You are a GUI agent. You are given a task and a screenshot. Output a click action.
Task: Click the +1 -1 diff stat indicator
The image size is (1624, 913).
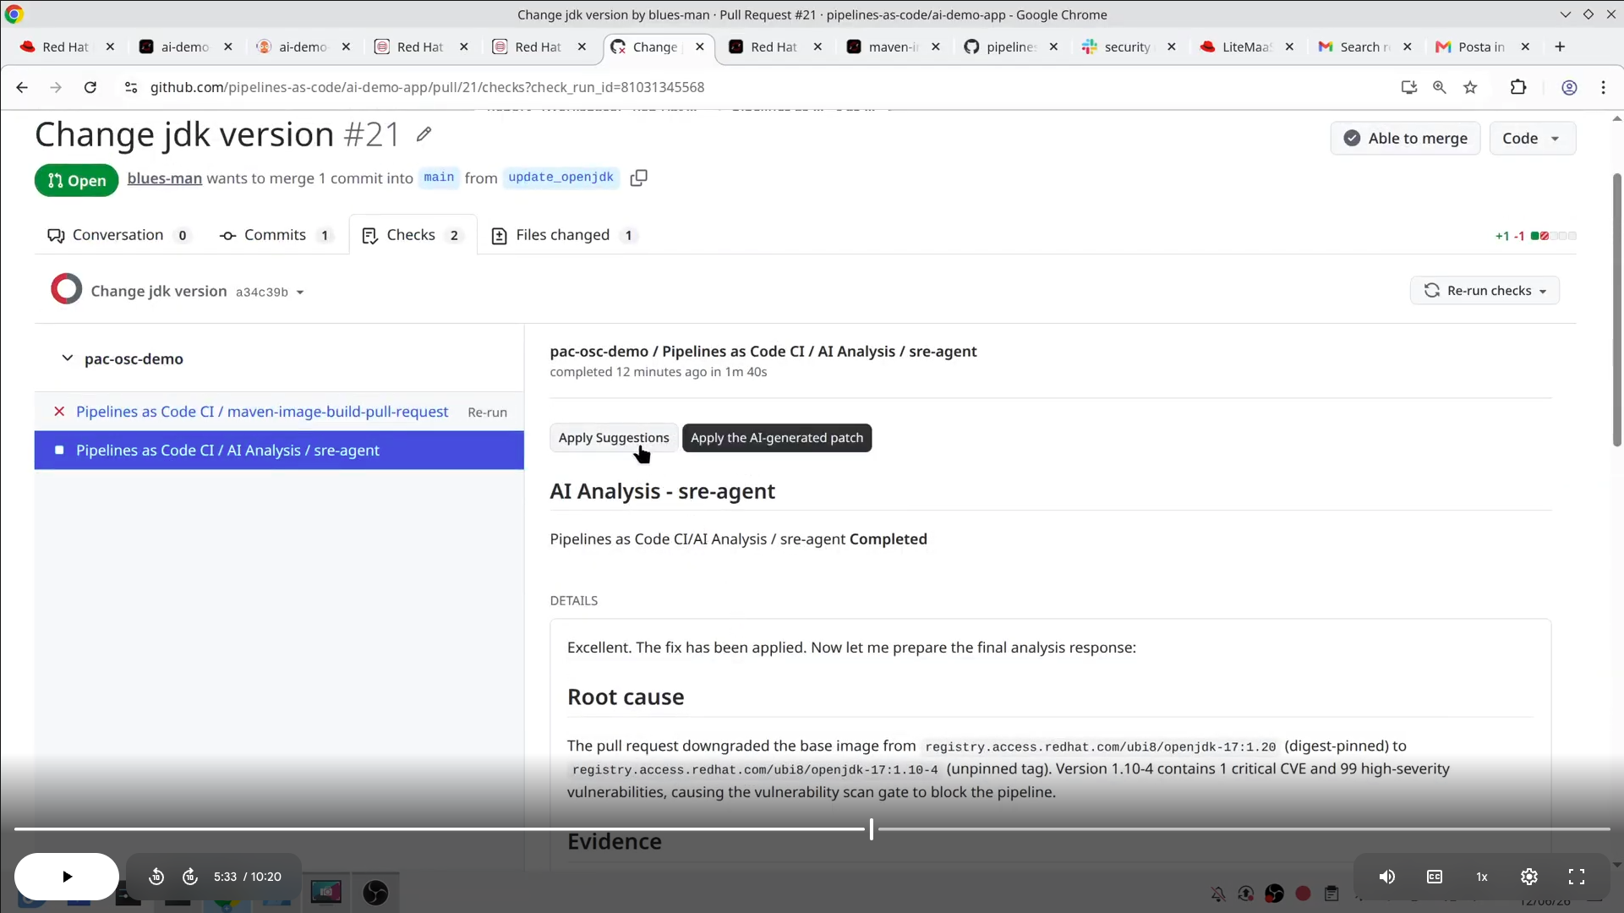pyautogui.click(x=1535, y=236)
